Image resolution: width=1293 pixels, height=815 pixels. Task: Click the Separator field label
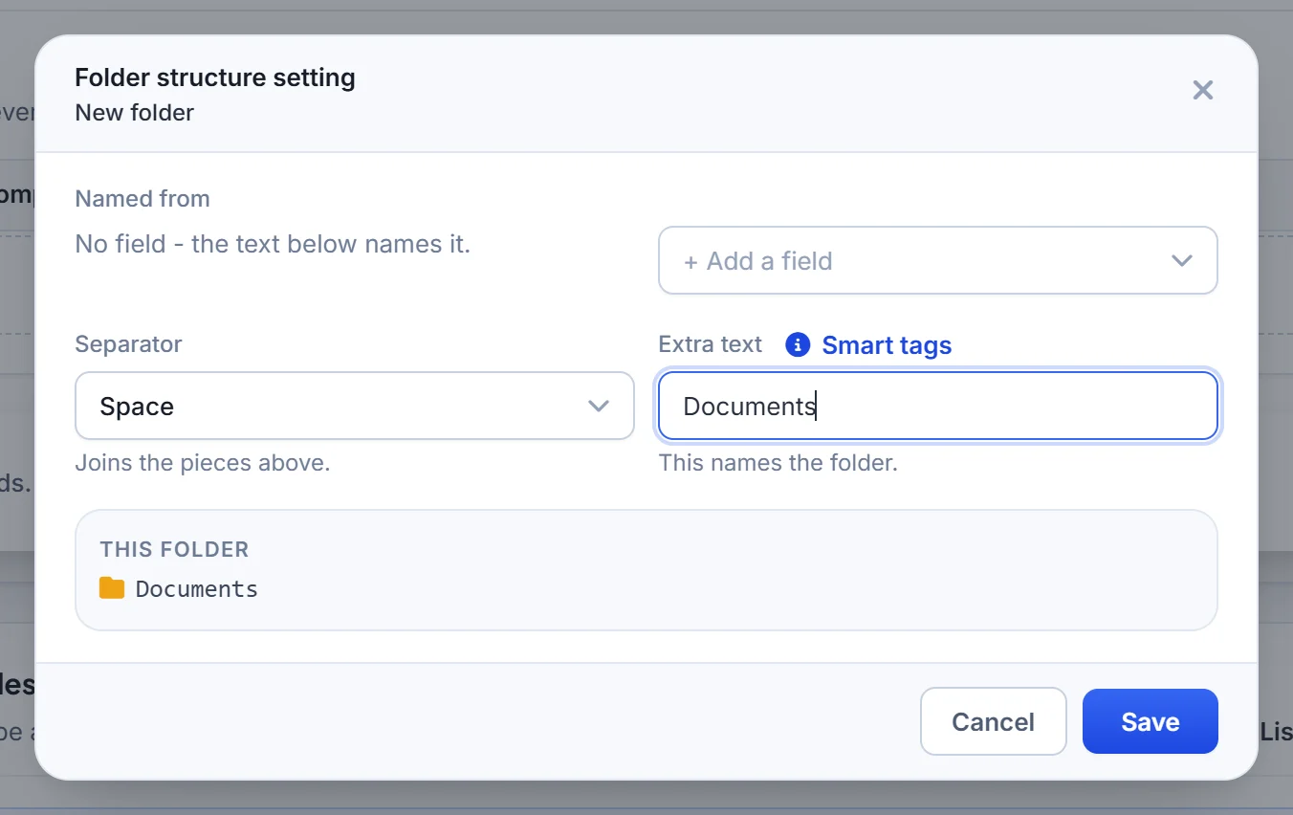128,344
